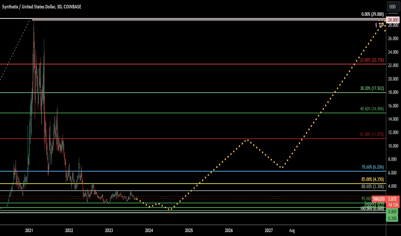Viewport: 401px width, 236px height.
Task: Click the 2.072 current price tag
Action: 392,199
